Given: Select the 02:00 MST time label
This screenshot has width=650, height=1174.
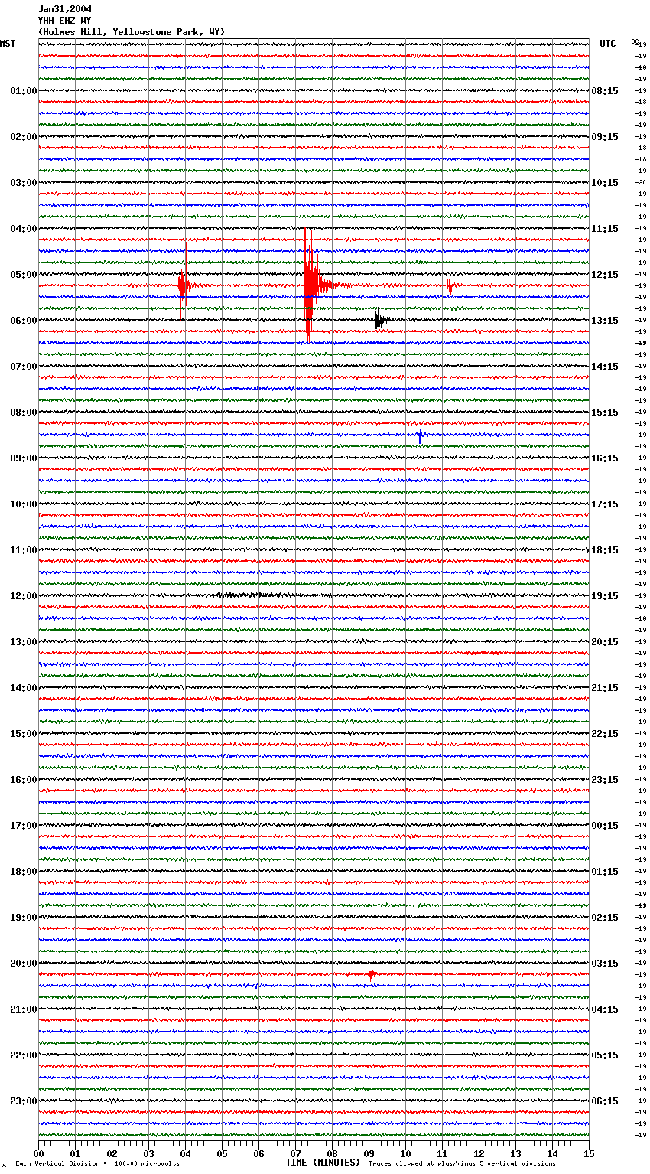Looking at the screenshot, I should tap(24, 137).
